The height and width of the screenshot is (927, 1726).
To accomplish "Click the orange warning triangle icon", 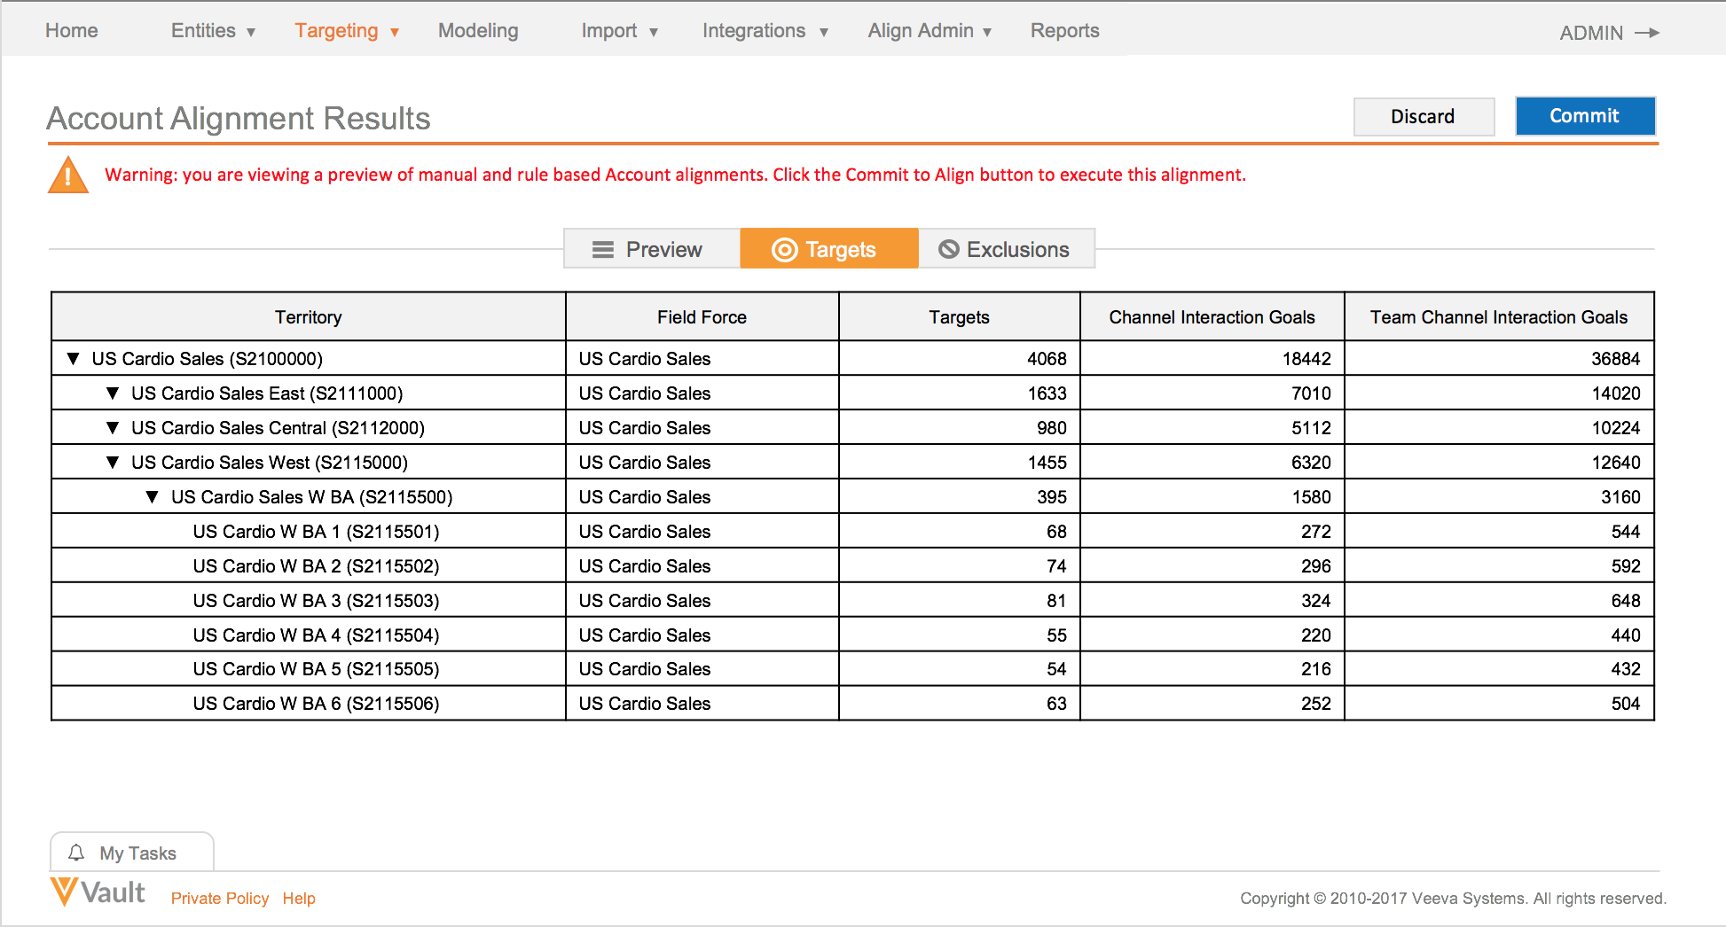I will [x=67, y=175].
